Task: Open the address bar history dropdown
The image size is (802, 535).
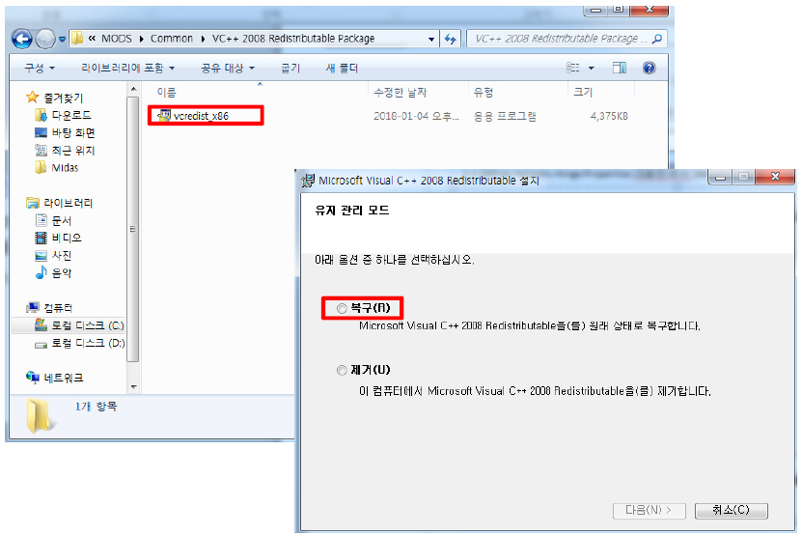Action: click(431, 39)
